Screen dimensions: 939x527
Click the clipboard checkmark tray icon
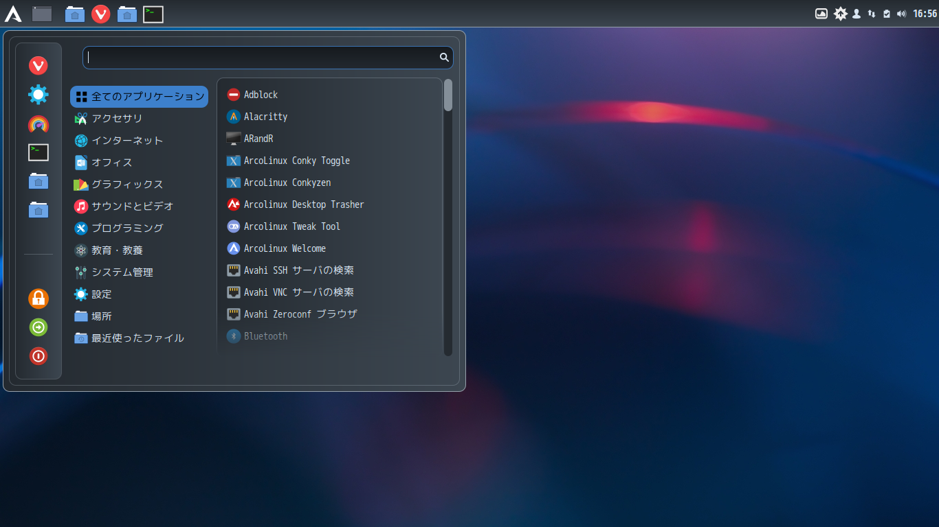click(x=887, y=14)
